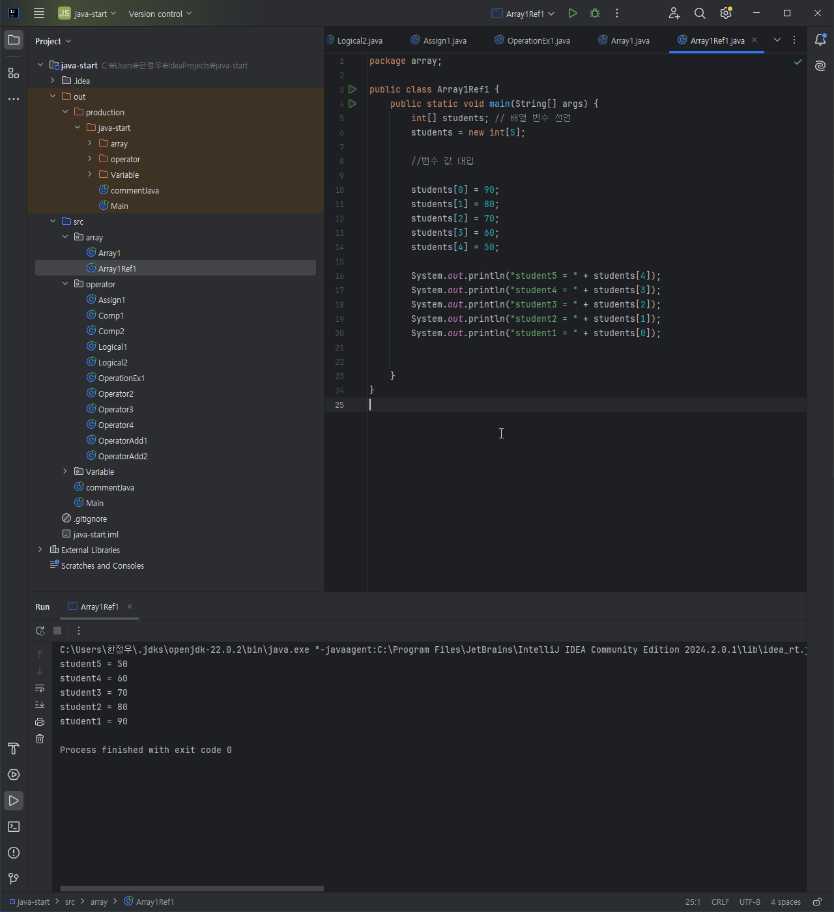Open the Git version control tool window
Viewport: 834px width, 912px height.
pos(14,879)
